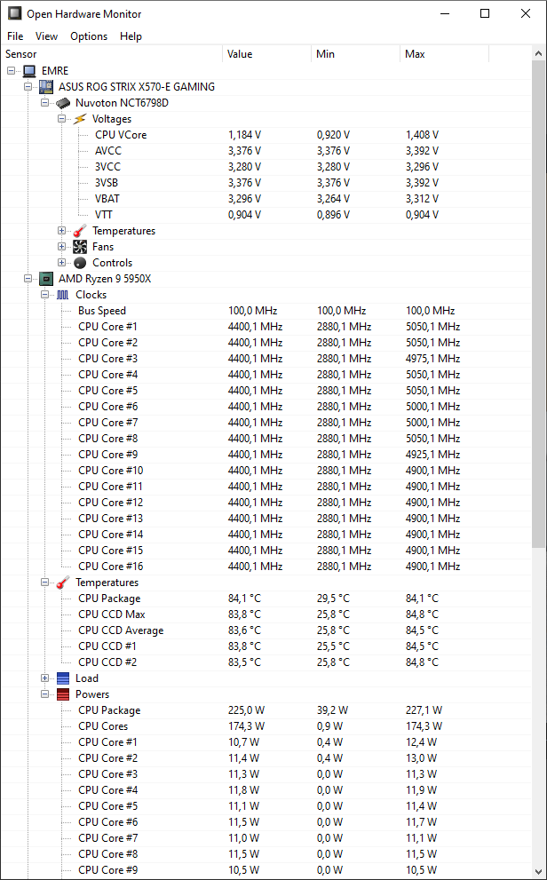Screen dimensions: 547x880
Task: Collapse the ASUS ROG STRIX X570-E GAMING node
Action: [28, 87]
